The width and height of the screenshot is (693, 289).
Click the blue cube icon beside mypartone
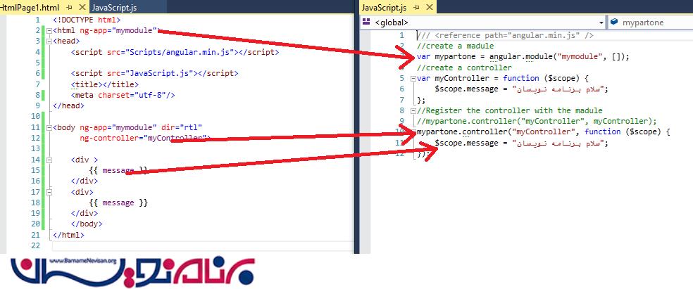pos(614,22)
